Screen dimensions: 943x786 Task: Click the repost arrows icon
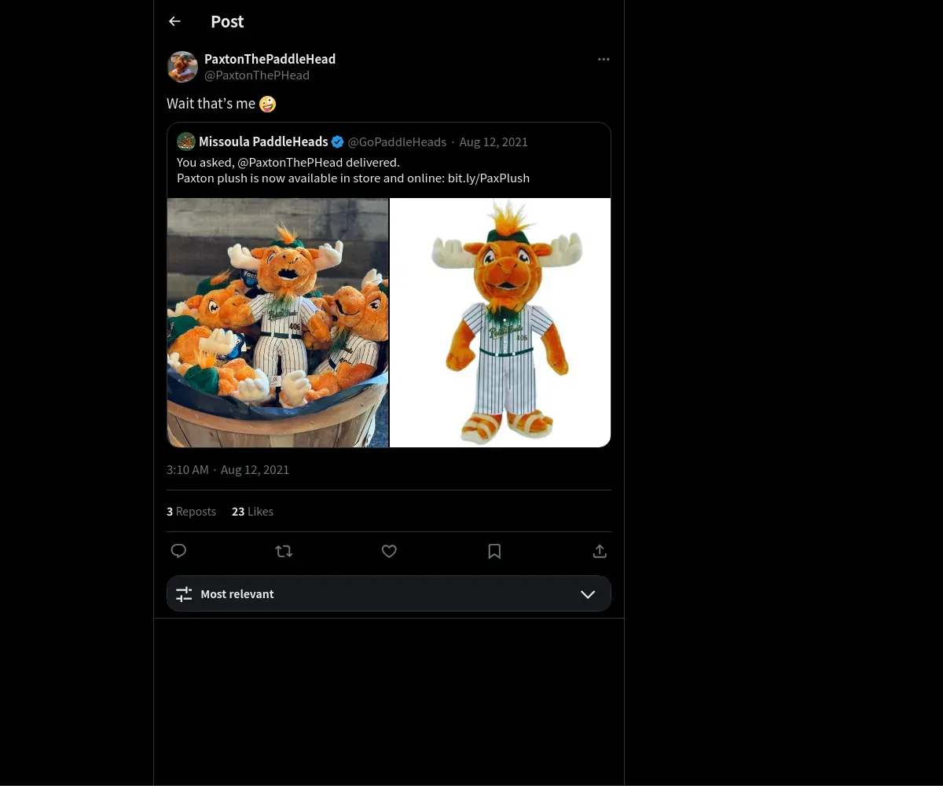pyautogui.click(x=284, y=551)
